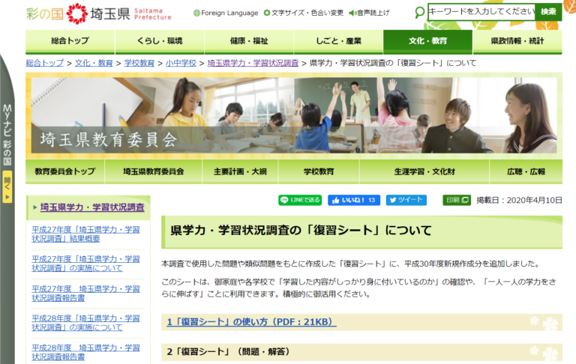Open the 健康・福祉 nav tab
Viewport: 576px width, 364px height.
coord(249,41)
